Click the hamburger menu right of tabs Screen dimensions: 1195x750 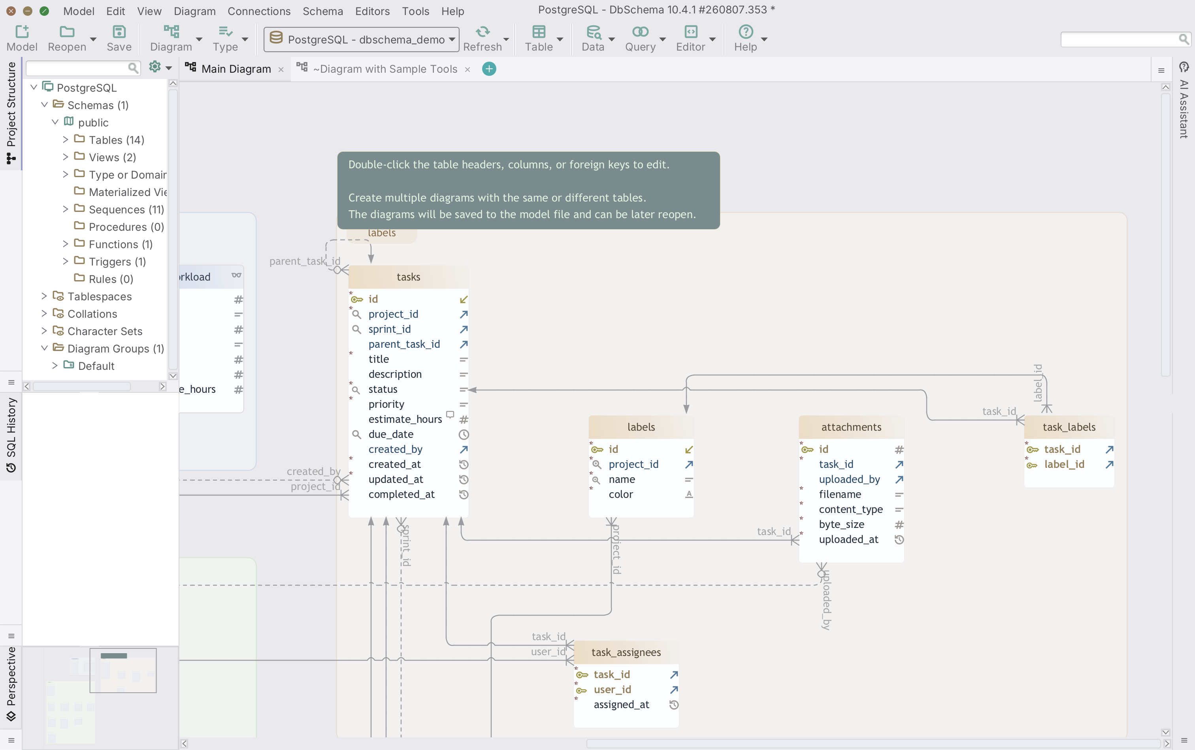coord(1161,71)
